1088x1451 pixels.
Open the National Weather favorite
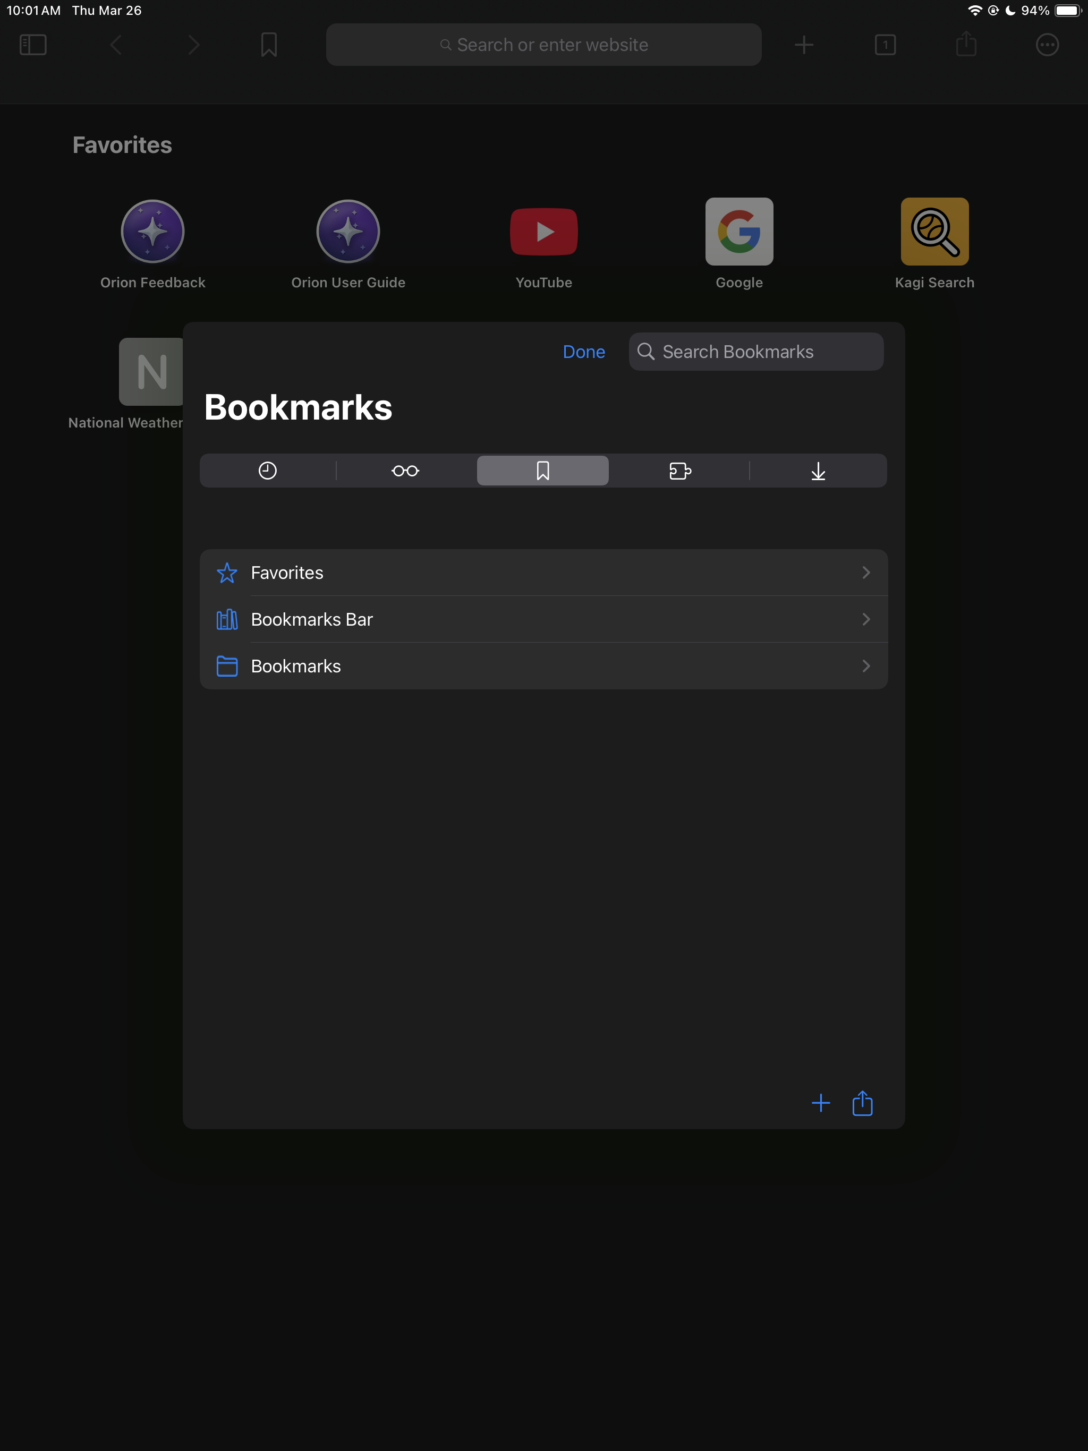(x=151, y=371)
